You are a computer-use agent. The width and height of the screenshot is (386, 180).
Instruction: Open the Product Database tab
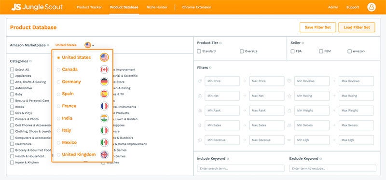click(x=124, y=7)
